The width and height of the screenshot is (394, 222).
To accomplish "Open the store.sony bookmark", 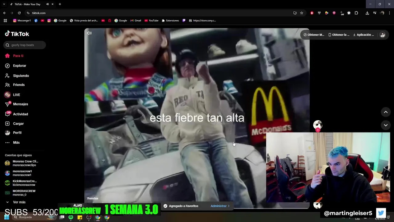I will (202, 21).
